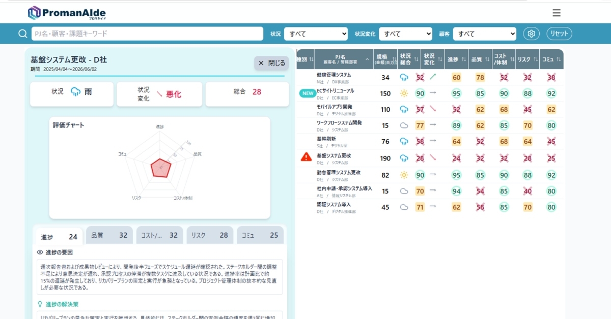Click the rain icon in 健康管理システム row
Screen dimensions: 611x319
tap(404, 77)
